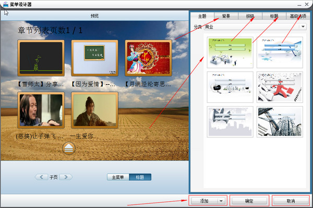
Task: Click the 添加 button
Action: click(204, 201)
